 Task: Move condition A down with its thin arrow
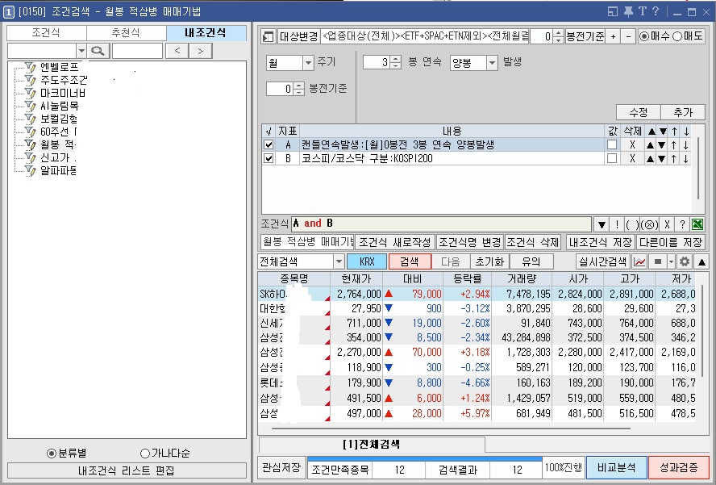click(686, 145)
